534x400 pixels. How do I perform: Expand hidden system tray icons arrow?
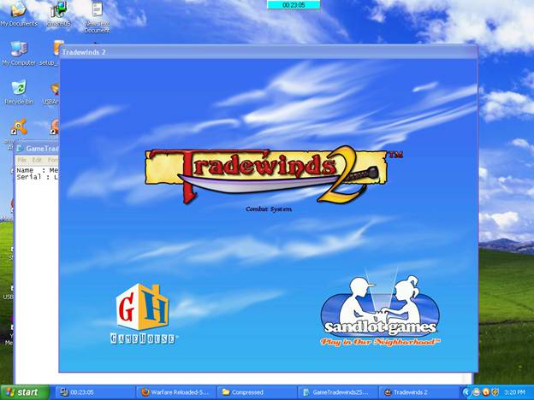click(x=466, y=392)
